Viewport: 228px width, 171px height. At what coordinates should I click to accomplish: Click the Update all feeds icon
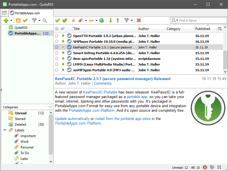pos(18,20)
